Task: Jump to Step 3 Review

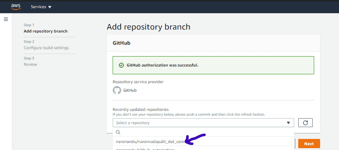Action: point(30,64)
